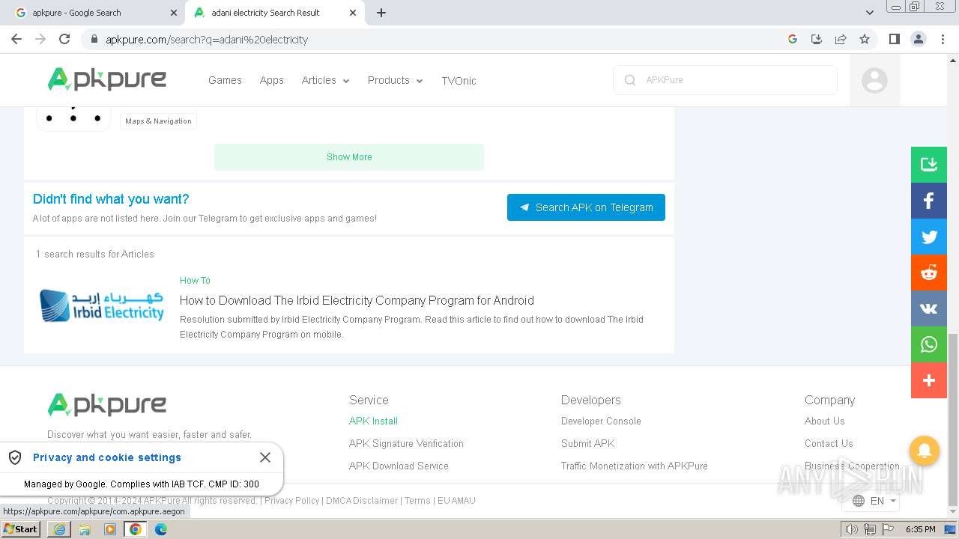
Task: Open the Terms footer link
Action: coord(417,501)
